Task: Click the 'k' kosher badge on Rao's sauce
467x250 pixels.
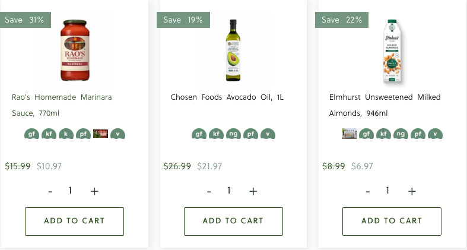Action: click(66, 134)
